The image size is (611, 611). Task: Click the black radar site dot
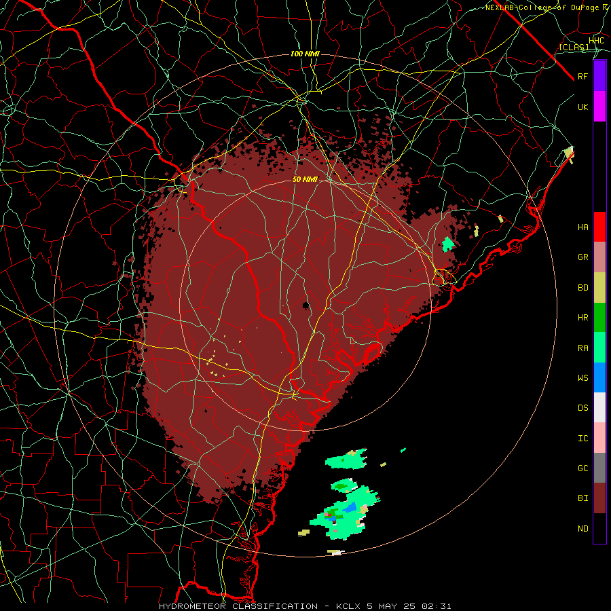pyautogui.click(x=306, y=305)
